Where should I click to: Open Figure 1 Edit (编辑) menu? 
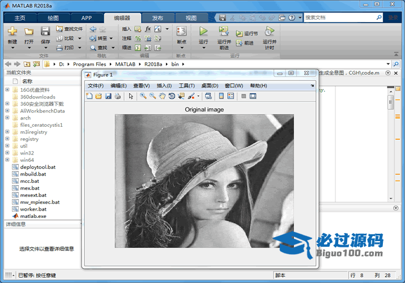click(x=118, y=85)
